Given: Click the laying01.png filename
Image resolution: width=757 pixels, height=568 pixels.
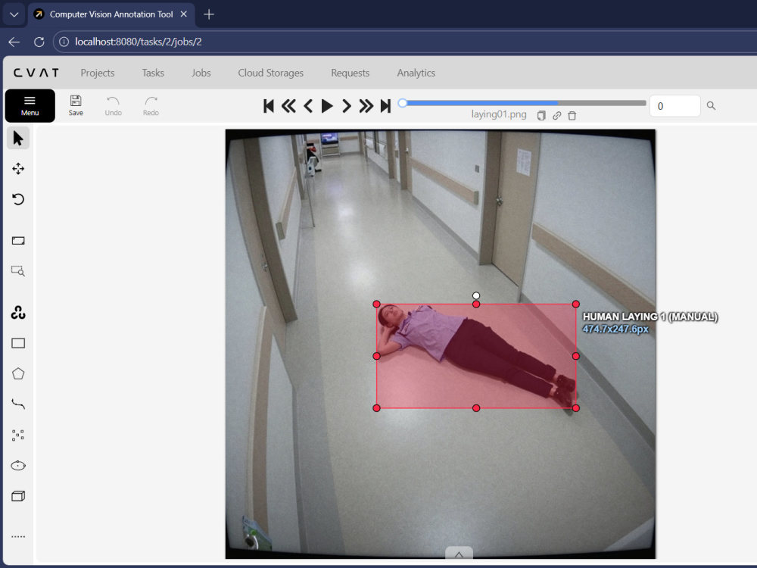Looking at the screenshot, I should tap(499, 114).
